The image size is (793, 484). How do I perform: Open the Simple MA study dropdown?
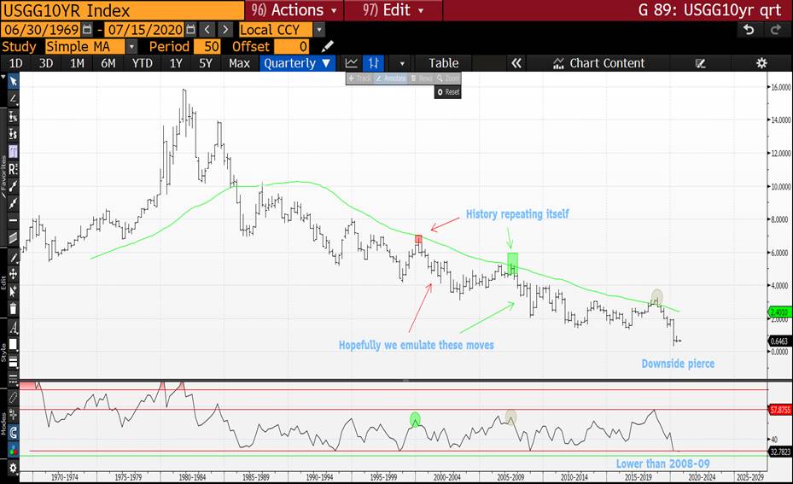click(x=132, y=46)
